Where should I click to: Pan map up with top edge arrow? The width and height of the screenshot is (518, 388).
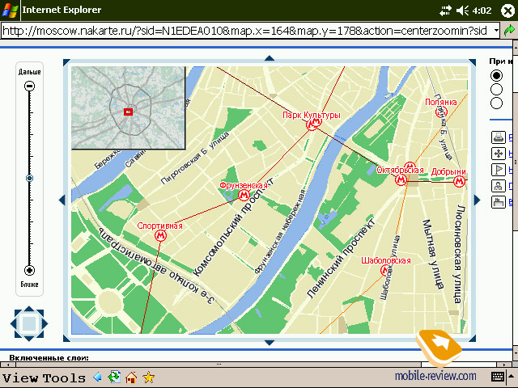[270, 58]
